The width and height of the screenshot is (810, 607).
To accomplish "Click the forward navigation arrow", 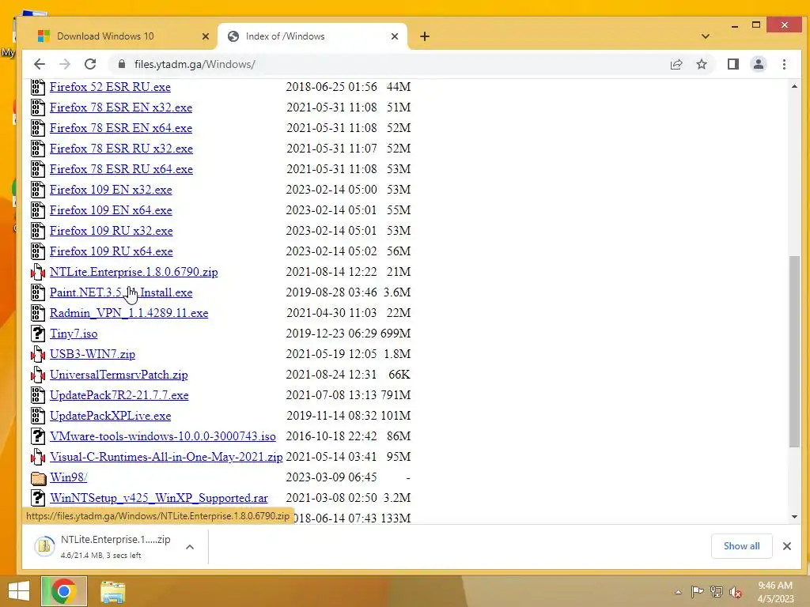I will click(x=65, y=64).
